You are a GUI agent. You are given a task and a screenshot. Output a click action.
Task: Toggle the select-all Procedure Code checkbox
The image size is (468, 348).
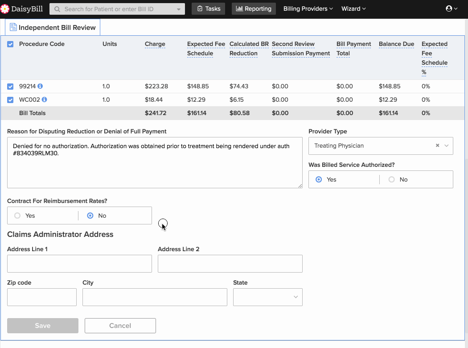[x=10, y=44]
